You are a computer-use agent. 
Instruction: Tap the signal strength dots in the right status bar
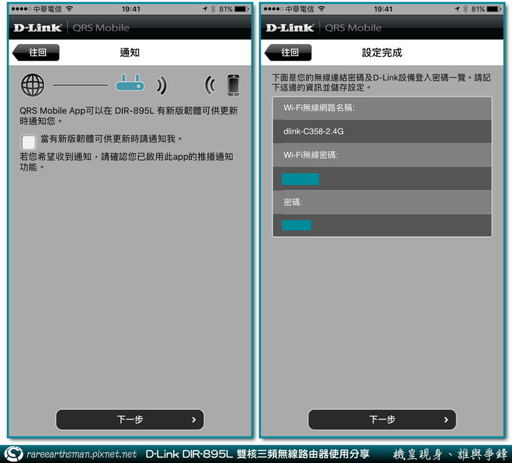coord(274,9)
